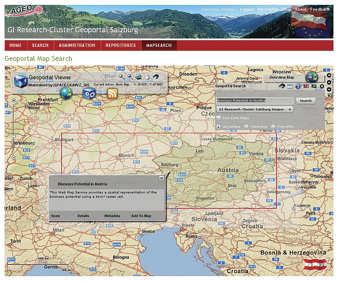The height and width of the screenshot is (281, 338).
Task: Open the Feedback link in the header
Action: click(320, 9)
